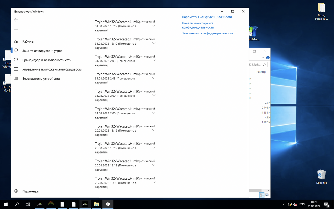The image size is (334, 209).
Task: Go back with the arrow in Windows Security
Action: click(x=16, y=20)
